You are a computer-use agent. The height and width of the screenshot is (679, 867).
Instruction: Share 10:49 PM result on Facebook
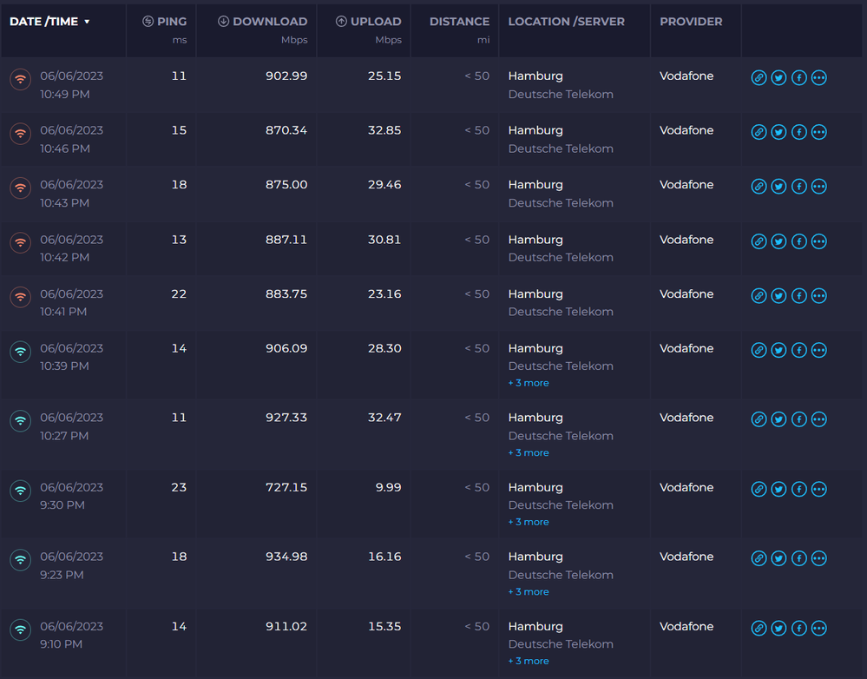(799, 78)
